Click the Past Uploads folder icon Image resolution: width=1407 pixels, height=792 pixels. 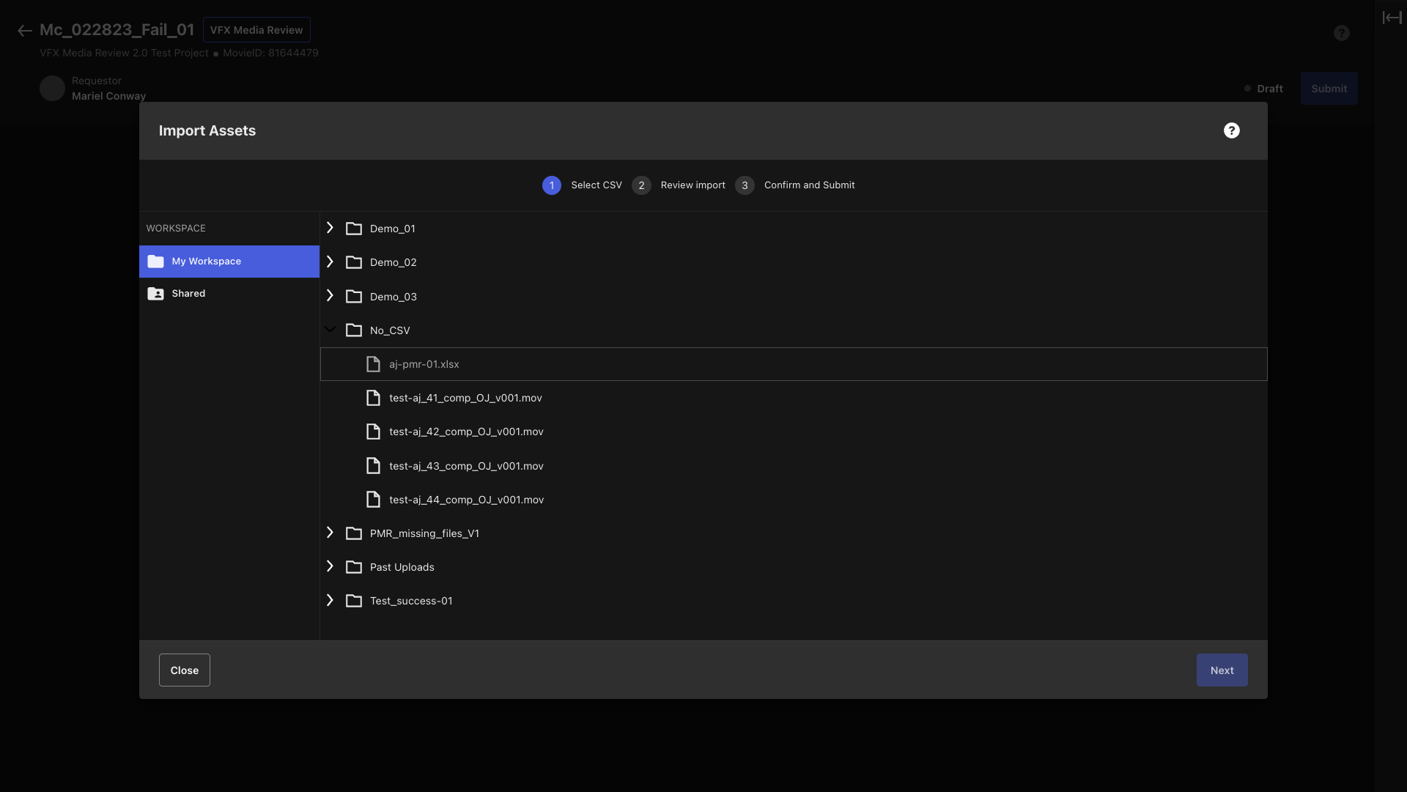(x=354, y=567)
